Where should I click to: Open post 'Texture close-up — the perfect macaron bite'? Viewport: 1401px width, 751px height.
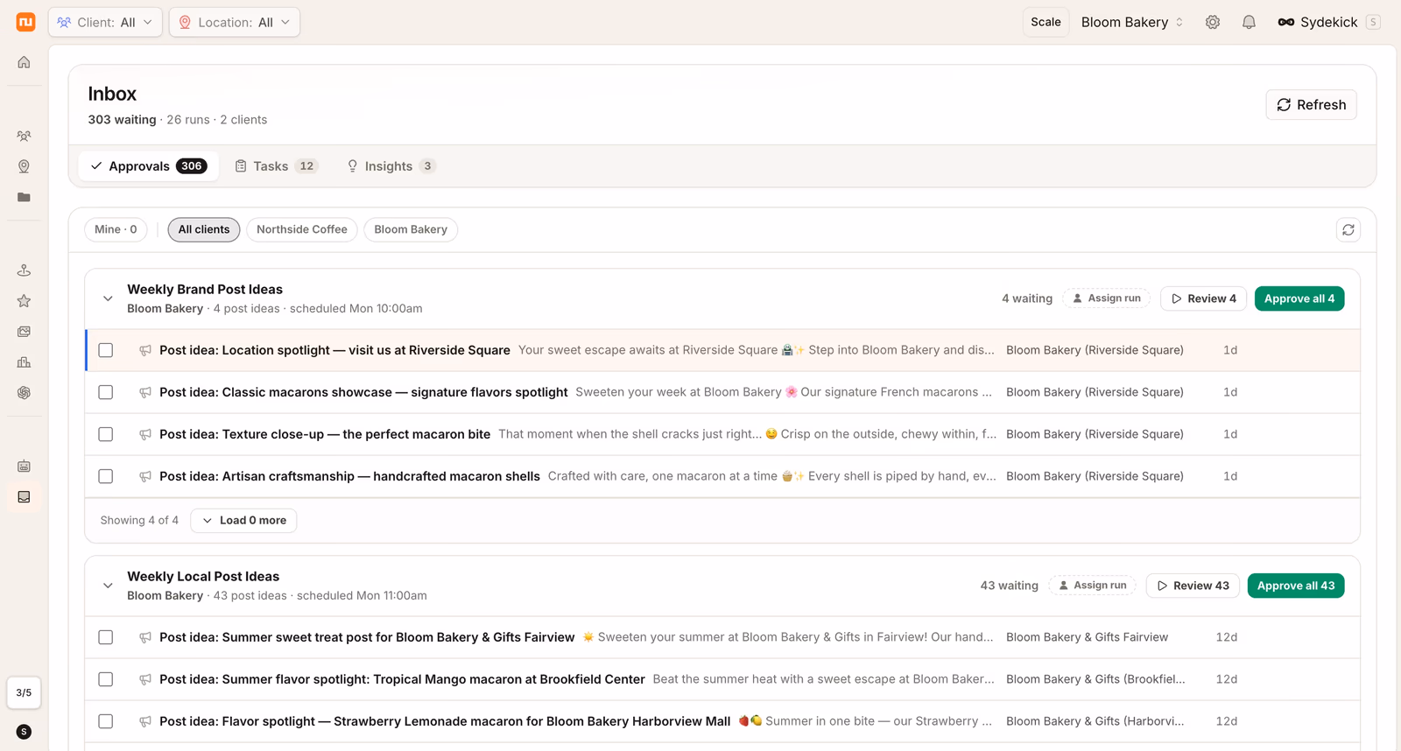click(x=325, y=434)
